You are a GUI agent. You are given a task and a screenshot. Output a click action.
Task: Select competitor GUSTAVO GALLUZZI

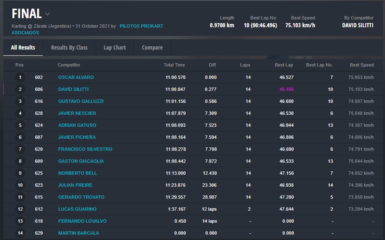pos(81,101)
